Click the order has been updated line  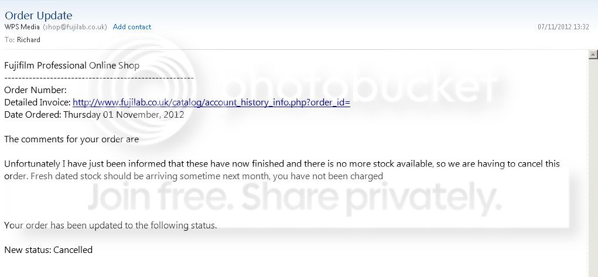coord(111,225)
